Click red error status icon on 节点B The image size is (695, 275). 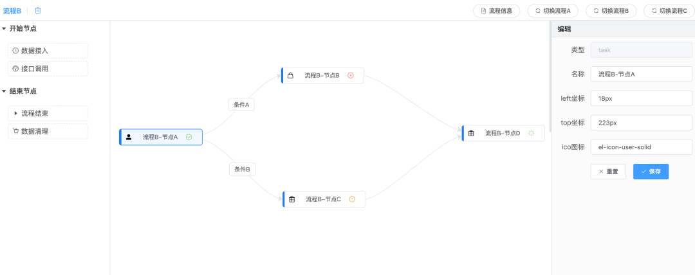351,75
